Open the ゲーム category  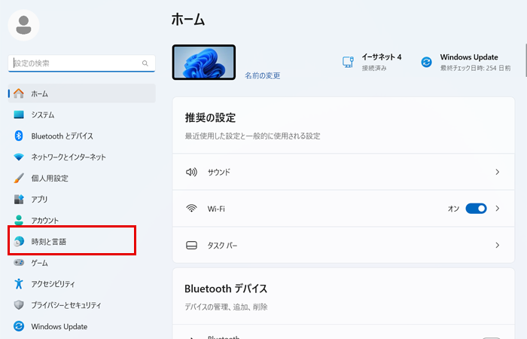click(x=81, y=263)
